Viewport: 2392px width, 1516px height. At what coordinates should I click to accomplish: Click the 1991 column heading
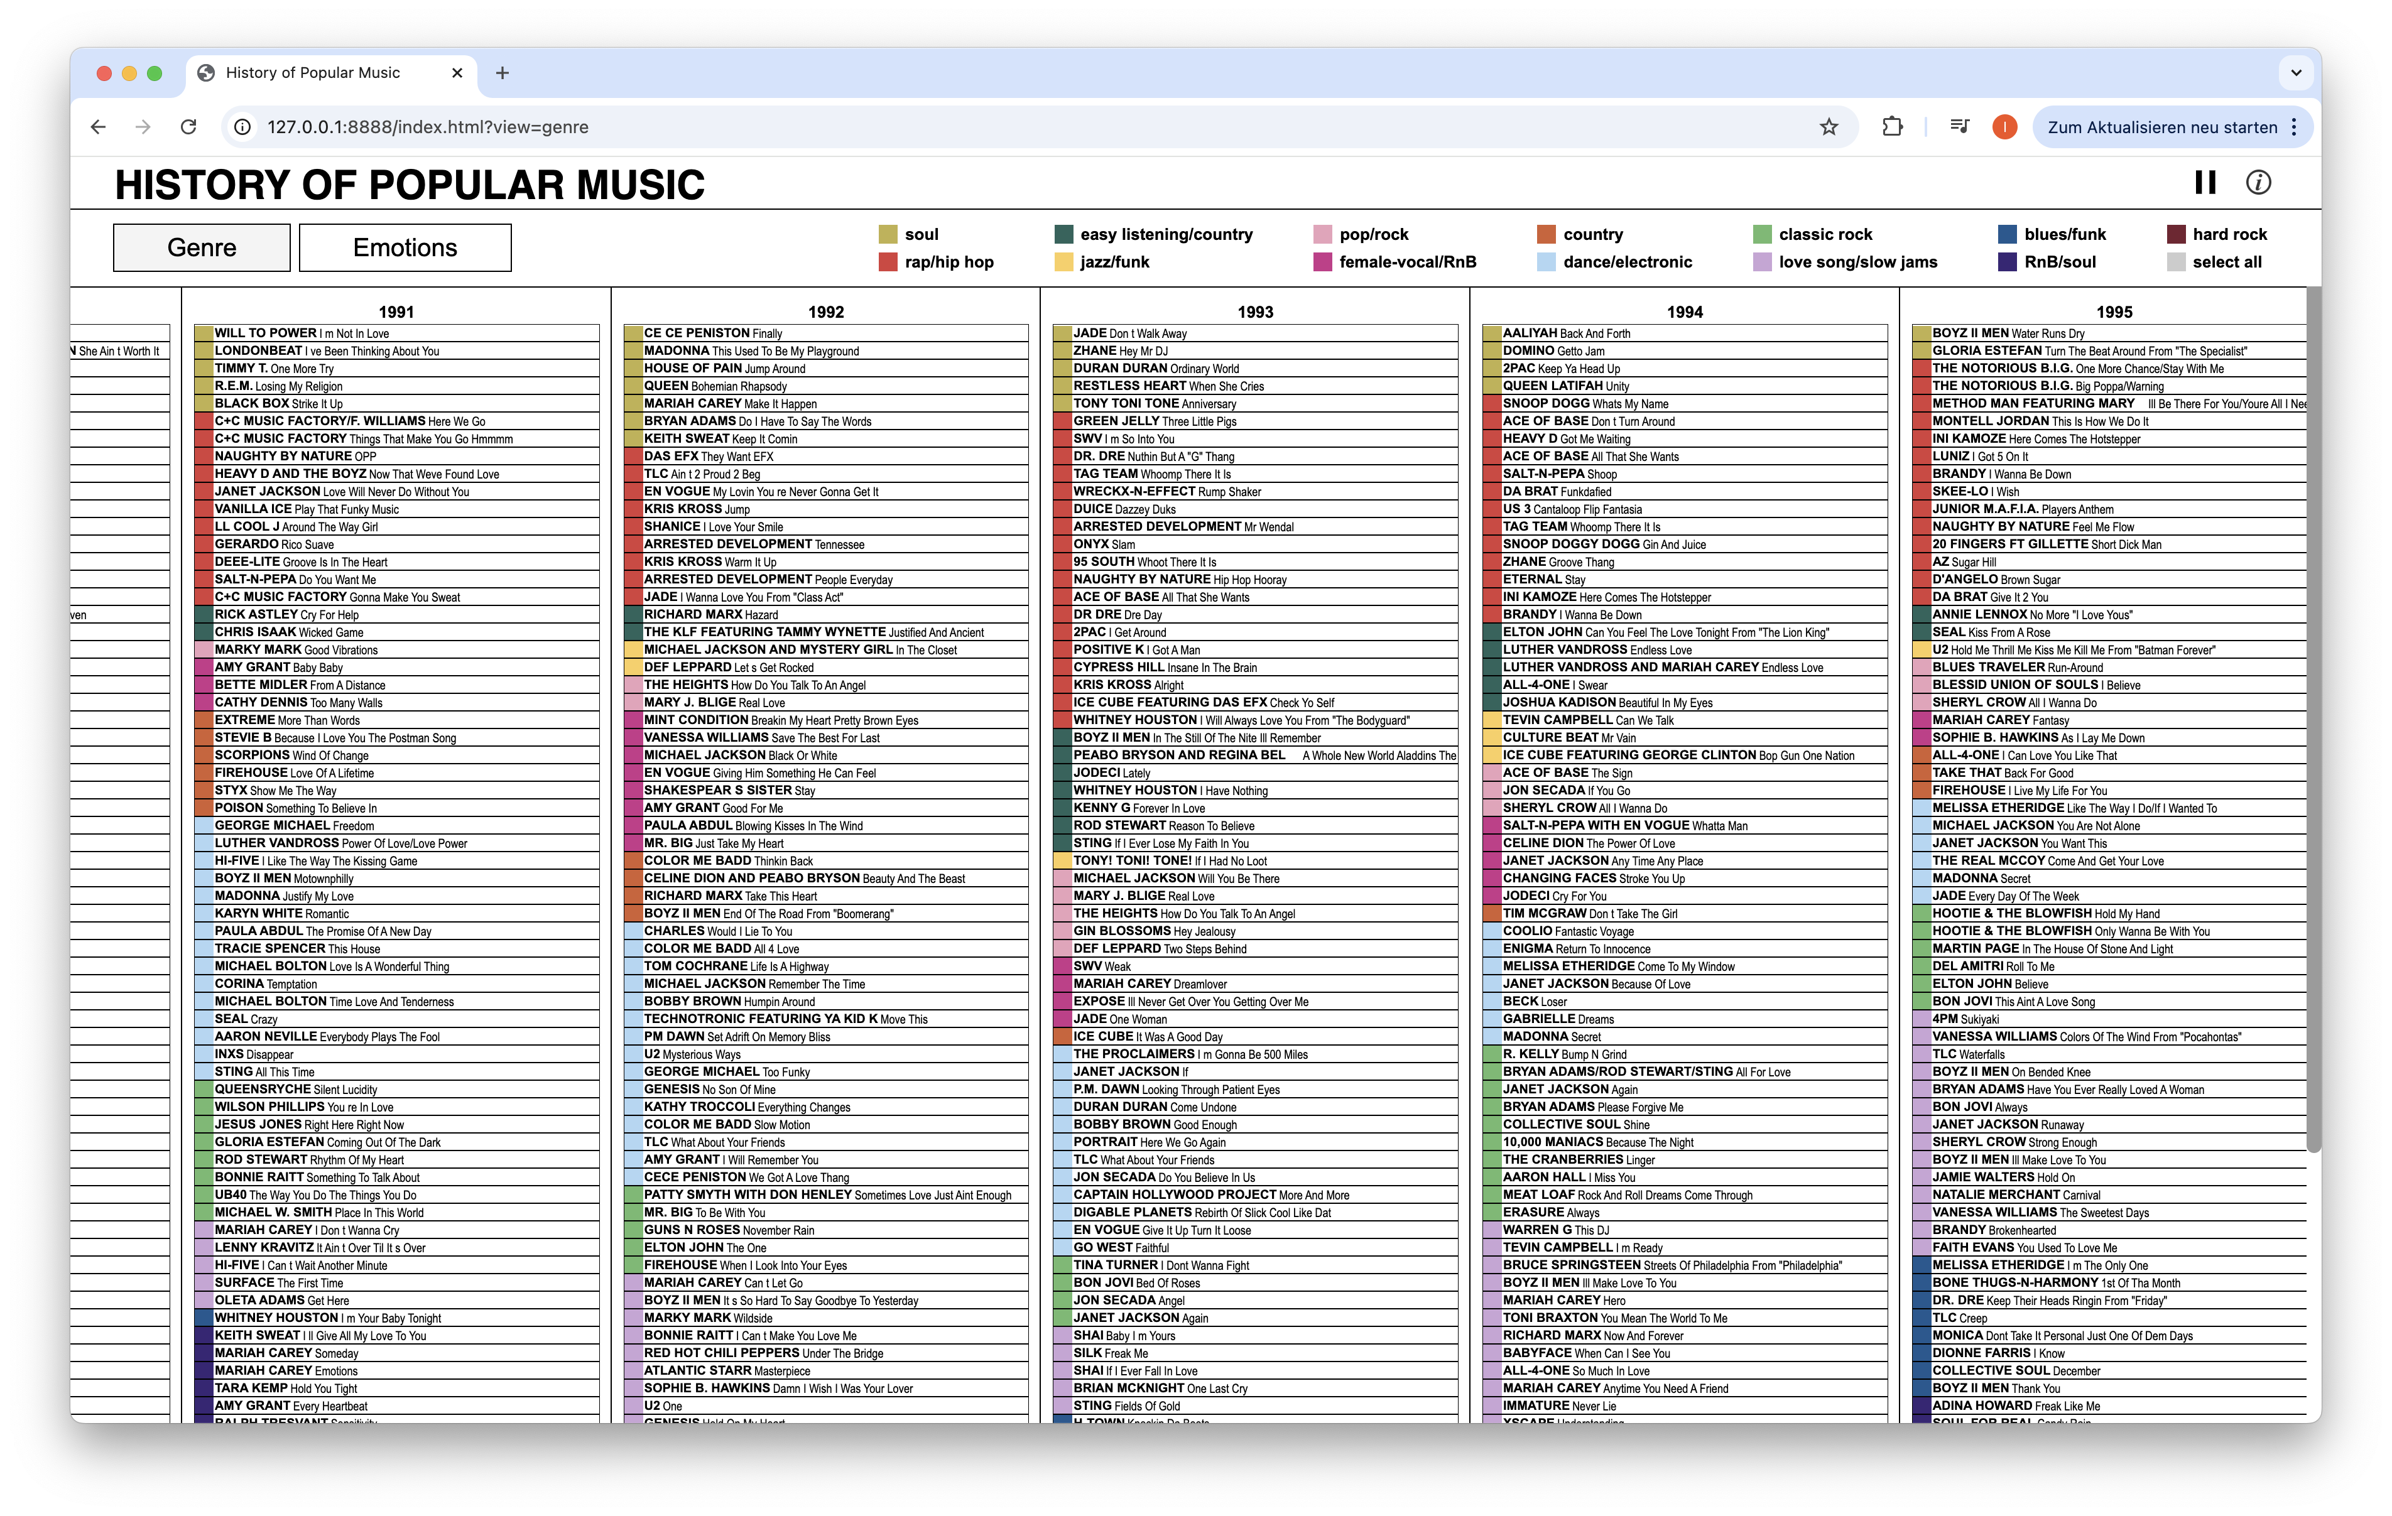coord(396,312)
